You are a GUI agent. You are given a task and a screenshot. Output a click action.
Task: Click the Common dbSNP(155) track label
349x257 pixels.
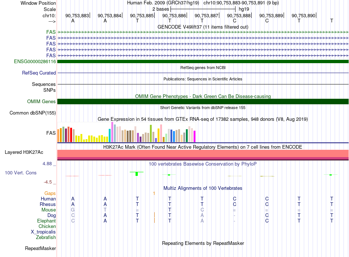[33, 113]
